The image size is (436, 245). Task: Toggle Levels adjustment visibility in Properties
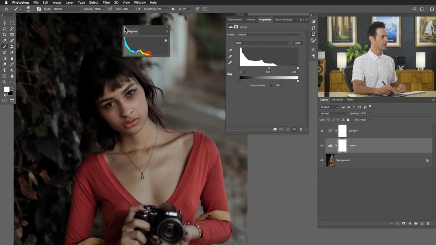pyautogui.click(x=294, y=129)
